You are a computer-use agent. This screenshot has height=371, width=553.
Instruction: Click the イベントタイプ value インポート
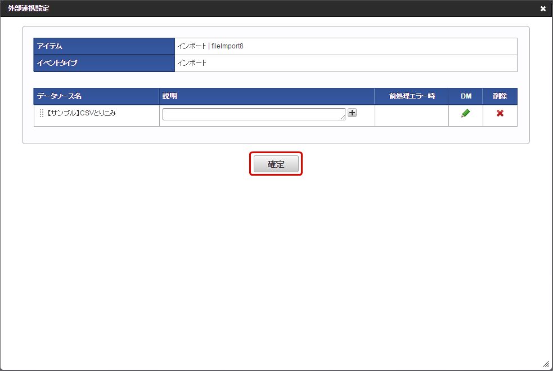click(192, 63)
